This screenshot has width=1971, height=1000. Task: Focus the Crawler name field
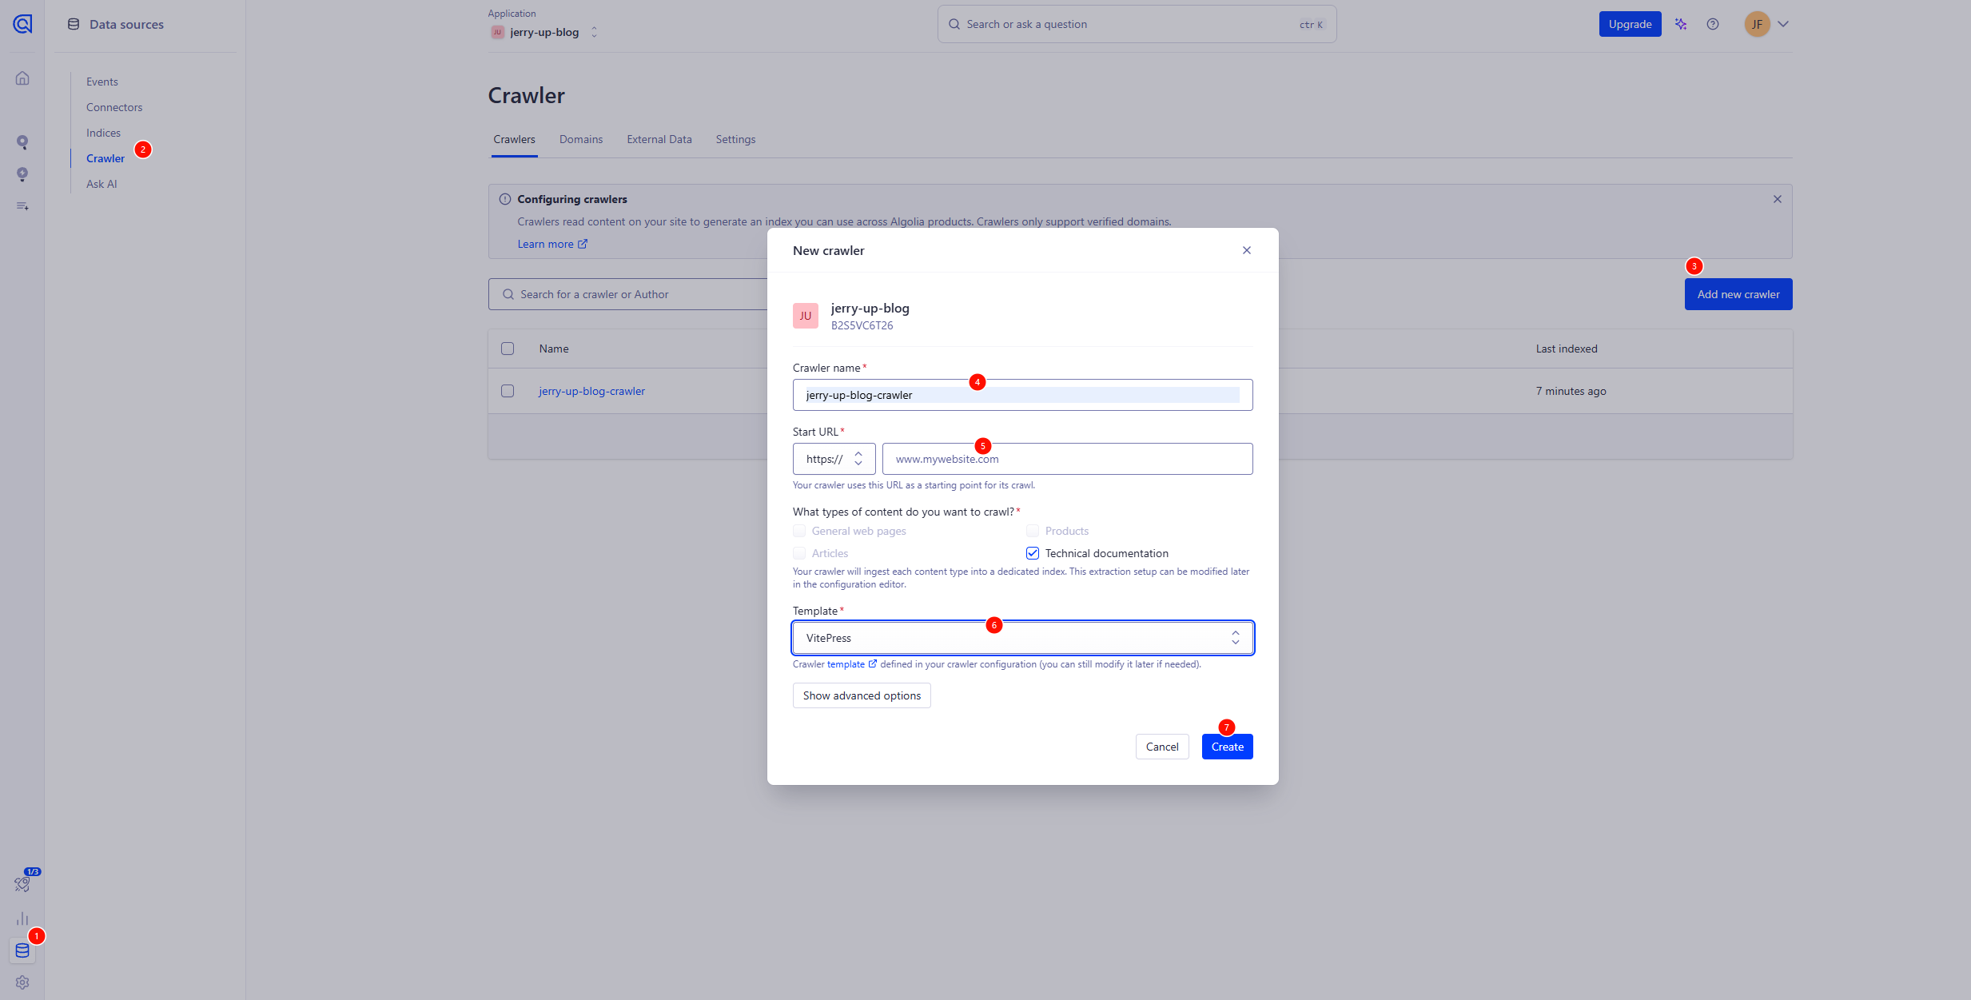pos(1023,395)
